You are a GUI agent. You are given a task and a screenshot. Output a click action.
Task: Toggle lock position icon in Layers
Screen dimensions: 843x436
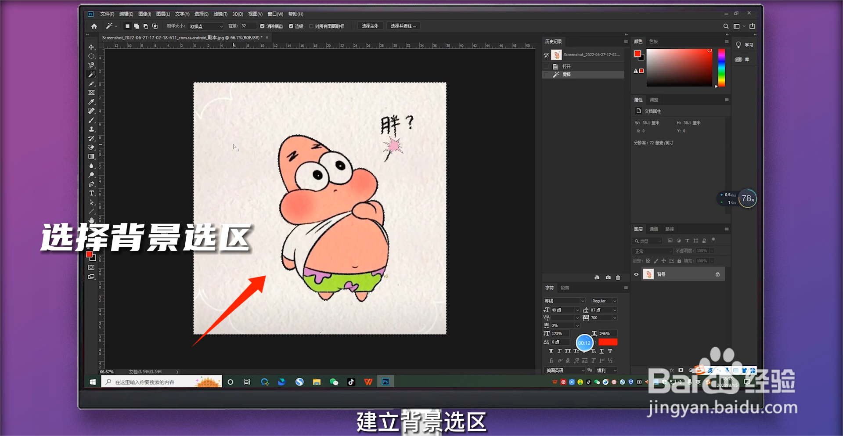(664, 261)
